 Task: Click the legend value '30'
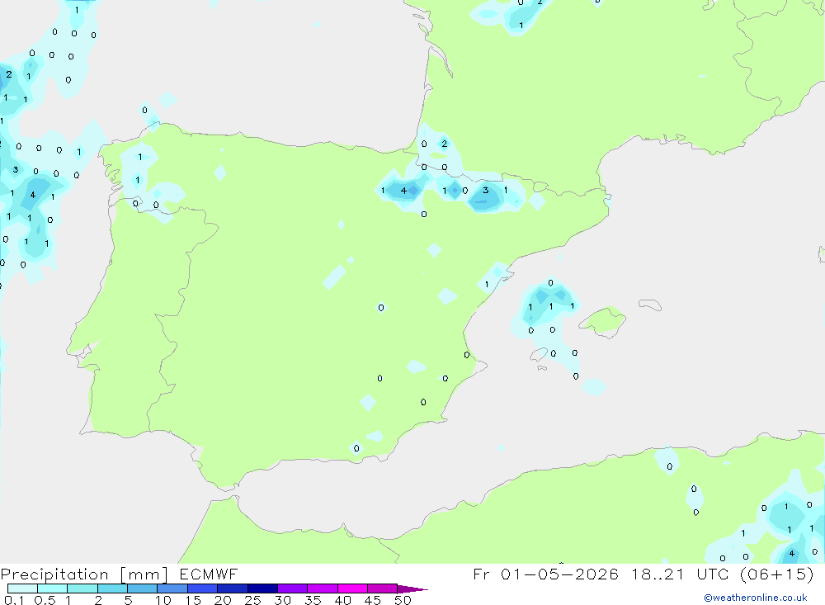tap(282, 600)
